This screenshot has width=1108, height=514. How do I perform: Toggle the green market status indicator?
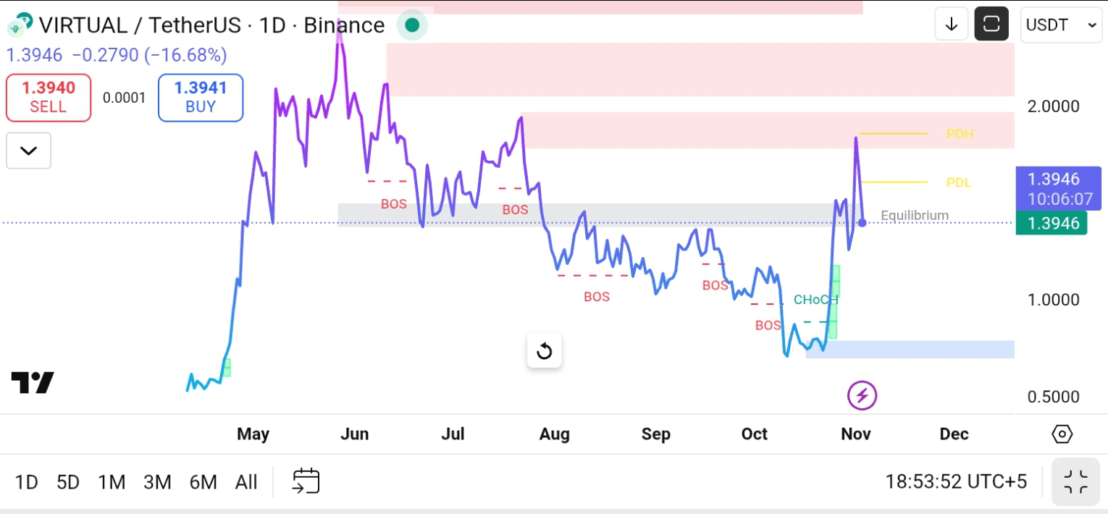click(x=412, y=25)
